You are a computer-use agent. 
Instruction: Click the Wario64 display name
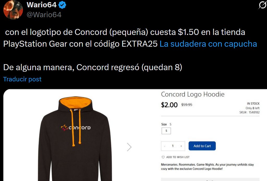click(42, 5)
